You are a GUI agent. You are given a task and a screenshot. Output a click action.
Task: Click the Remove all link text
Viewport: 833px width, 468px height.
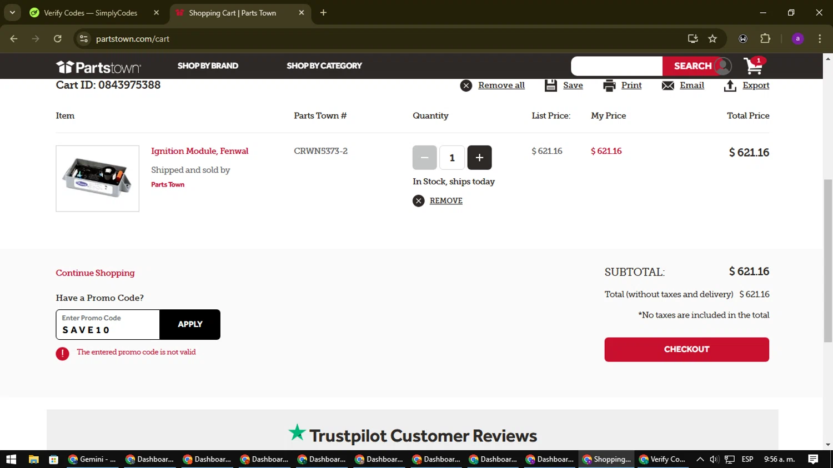[x=501, y=85]
